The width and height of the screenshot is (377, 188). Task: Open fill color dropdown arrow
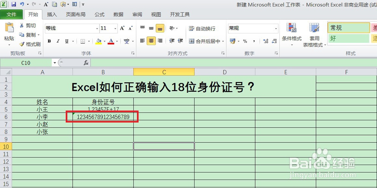(104, 41)
